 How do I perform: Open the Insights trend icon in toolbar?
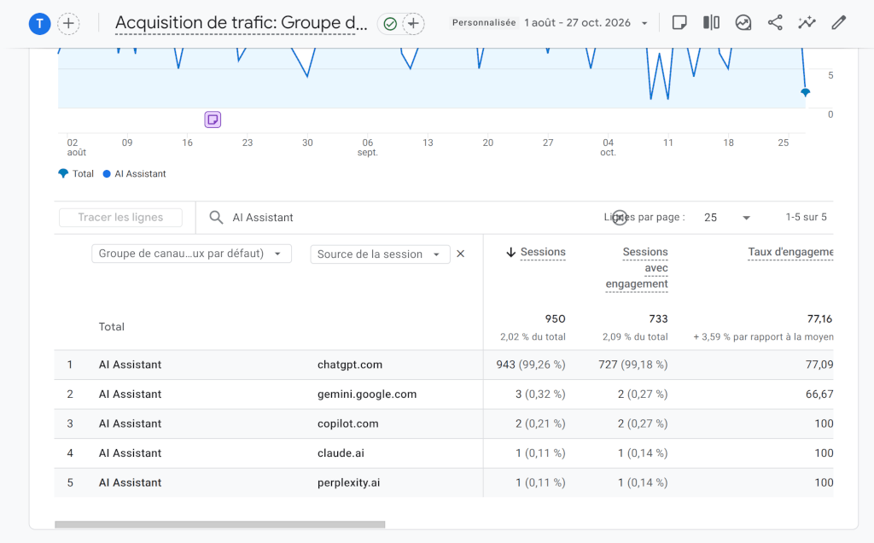[x=743, y=23]
